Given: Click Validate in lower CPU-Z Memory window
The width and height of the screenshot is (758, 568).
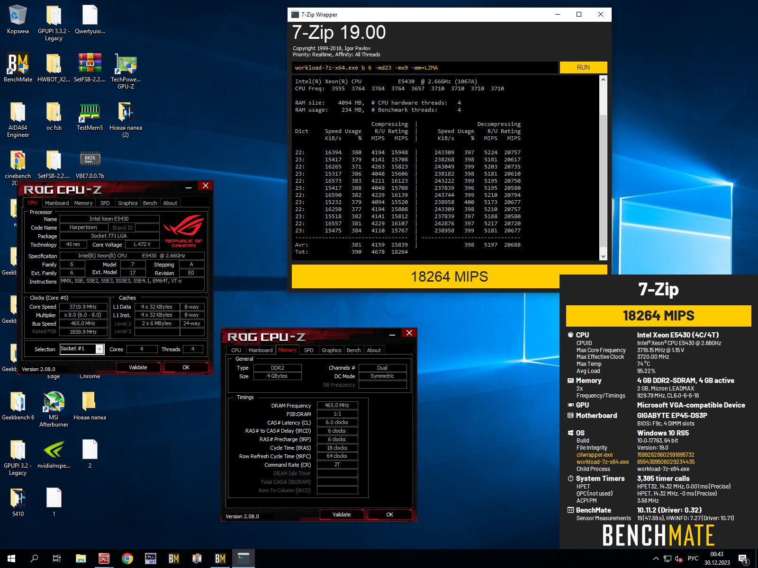Looking at the screenshot, I should [342, 515].
